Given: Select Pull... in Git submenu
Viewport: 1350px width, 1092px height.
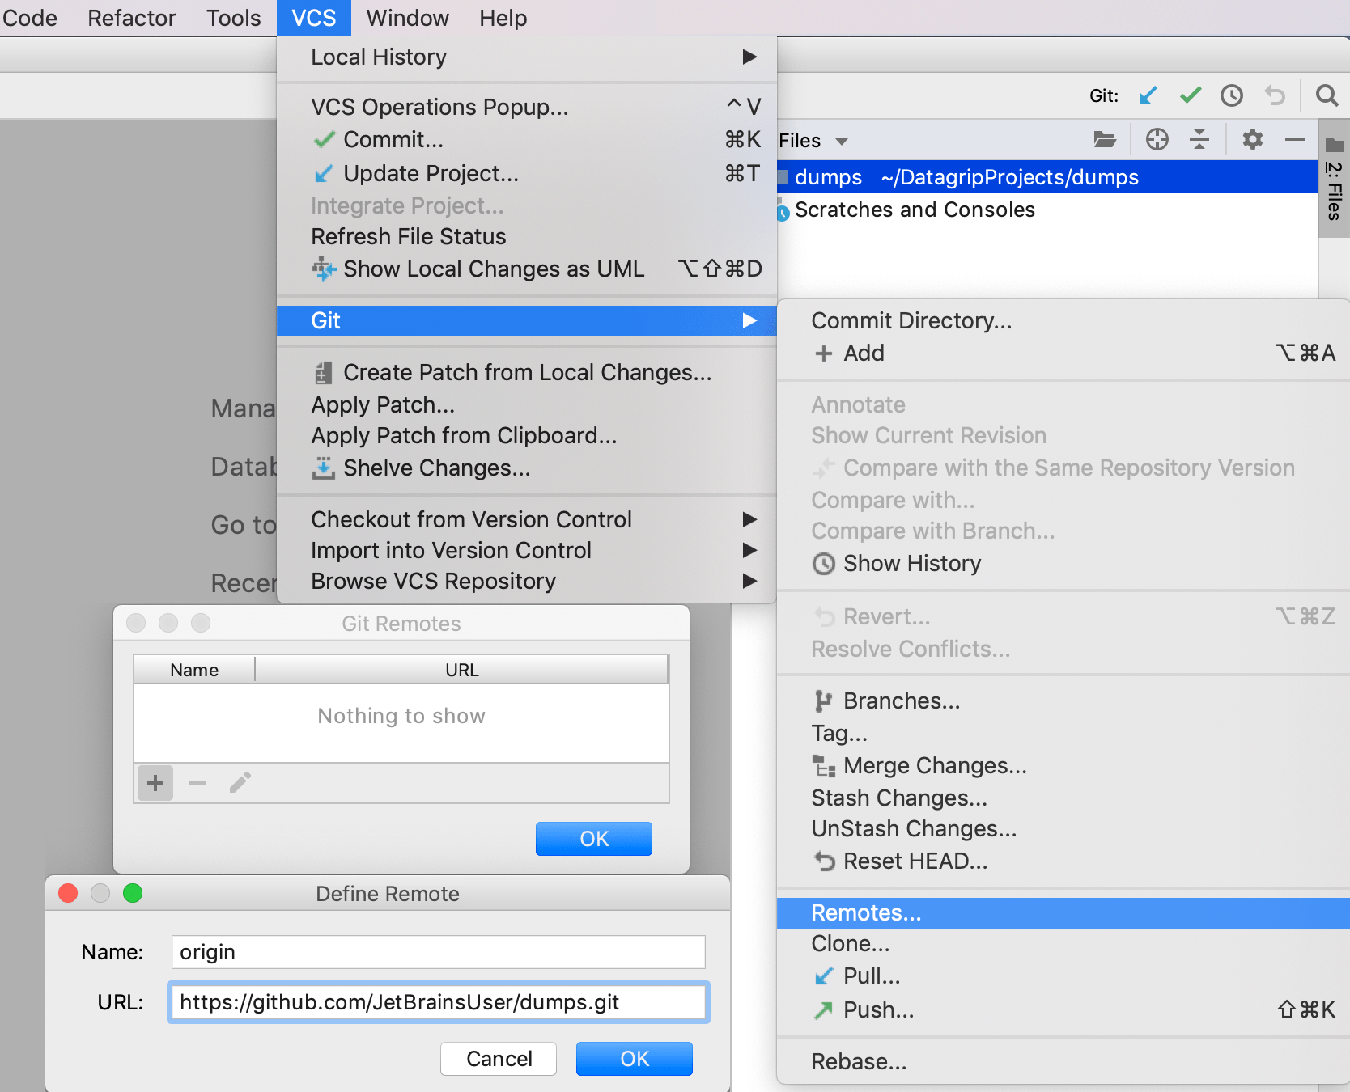Looking at the screenshot, I should click(x=1063, y=976).
